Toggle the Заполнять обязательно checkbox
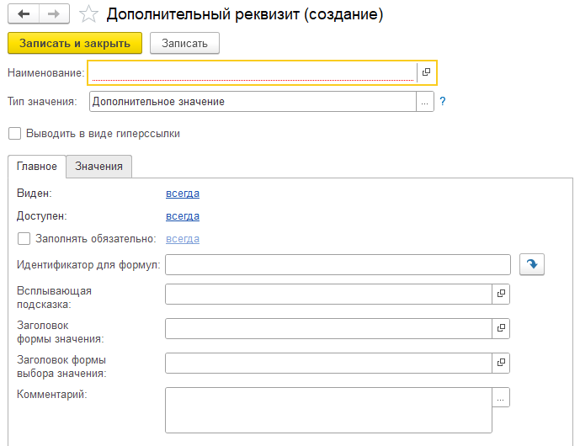Screen dimensions: 580x446 (x=24, y=239)
